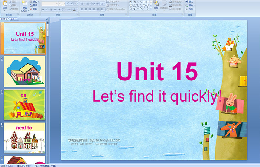Open the slide Layout dropdown

[x=34, y=1]
